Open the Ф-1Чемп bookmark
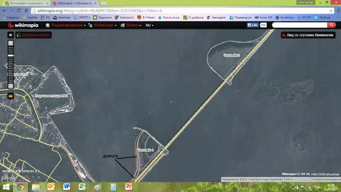Image resolution: width=341 pixels, height=192 pixels. pyautogui.click(x=146, y=17)
